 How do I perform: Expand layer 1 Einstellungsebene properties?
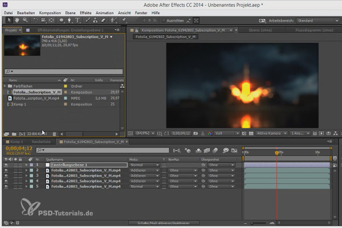[26, 165]
